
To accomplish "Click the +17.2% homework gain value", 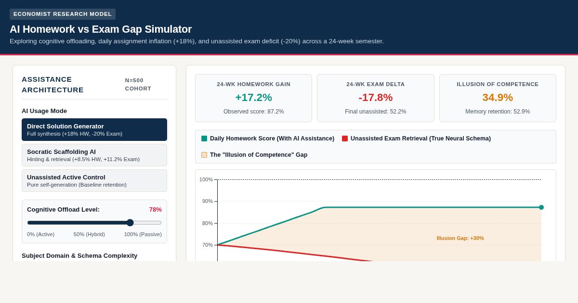I will coord(254,98).
